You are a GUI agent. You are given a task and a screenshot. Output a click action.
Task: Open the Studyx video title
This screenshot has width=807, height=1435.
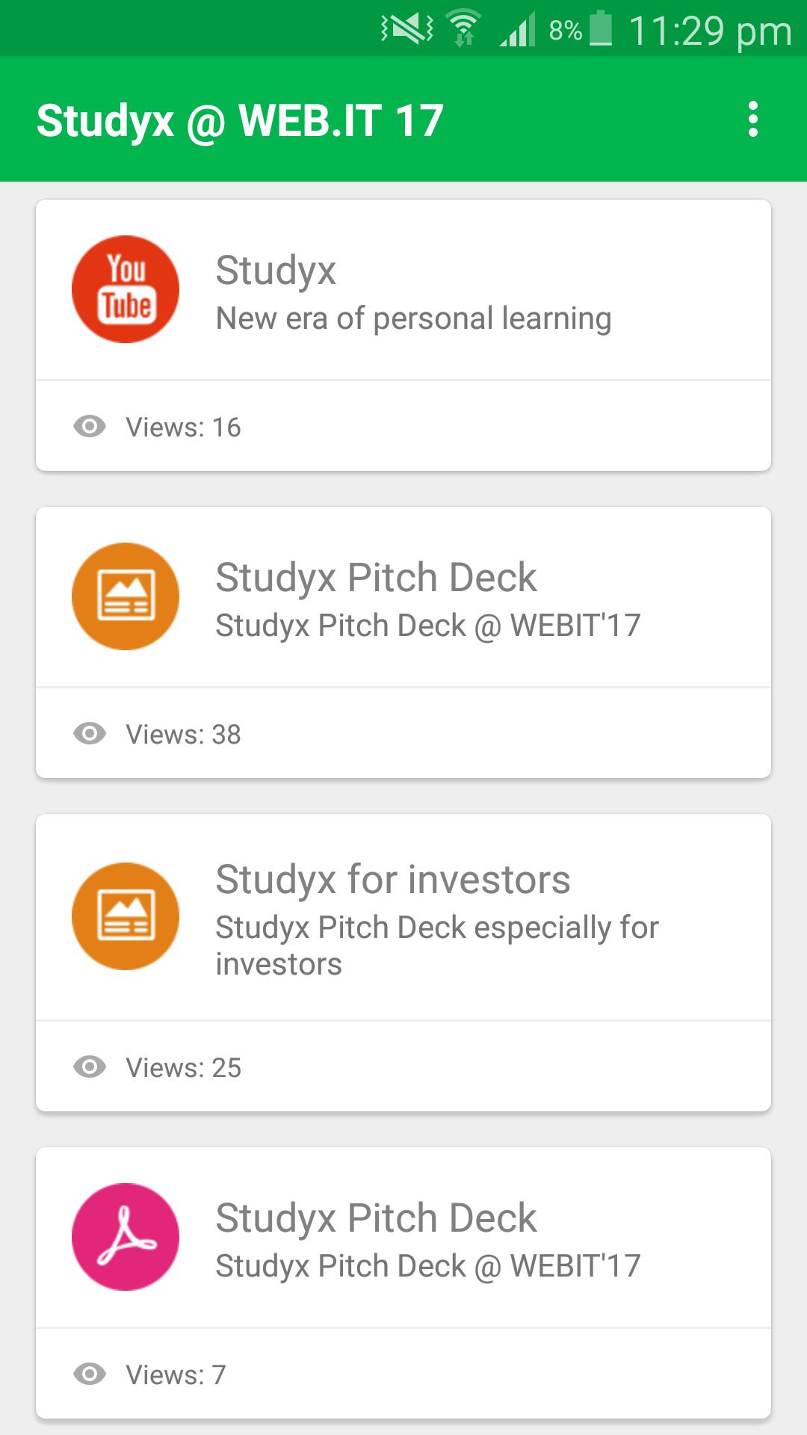coord(276,271)
